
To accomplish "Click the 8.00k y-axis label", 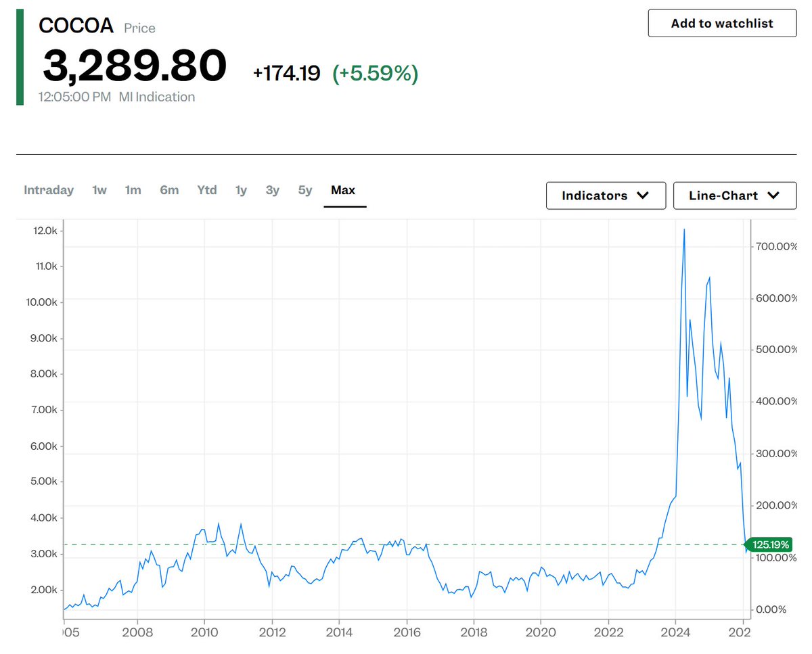I will coord(44,374).
